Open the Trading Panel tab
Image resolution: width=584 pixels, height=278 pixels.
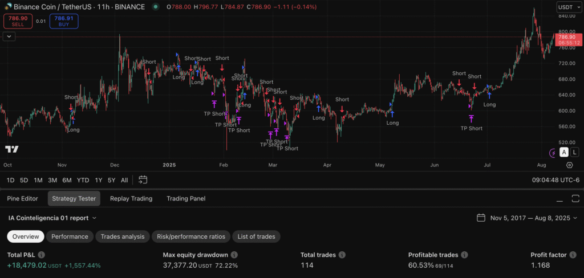pyautogui.click(x=186, y=198)
